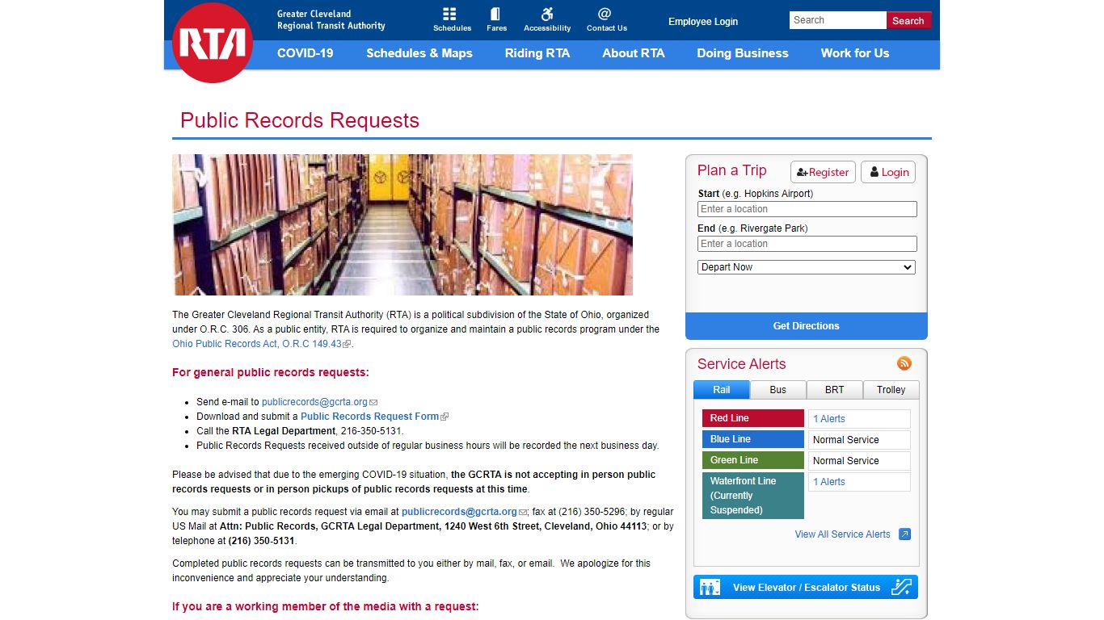Click the red Search button

908,21
